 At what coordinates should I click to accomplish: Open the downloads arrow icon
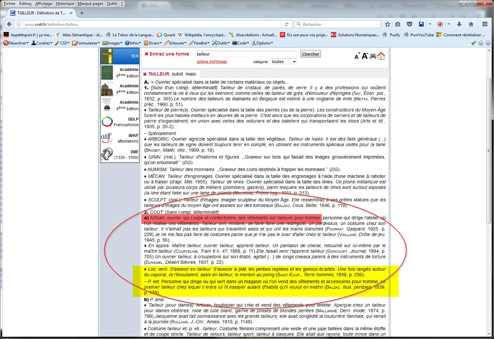click(x=459, y=24)
